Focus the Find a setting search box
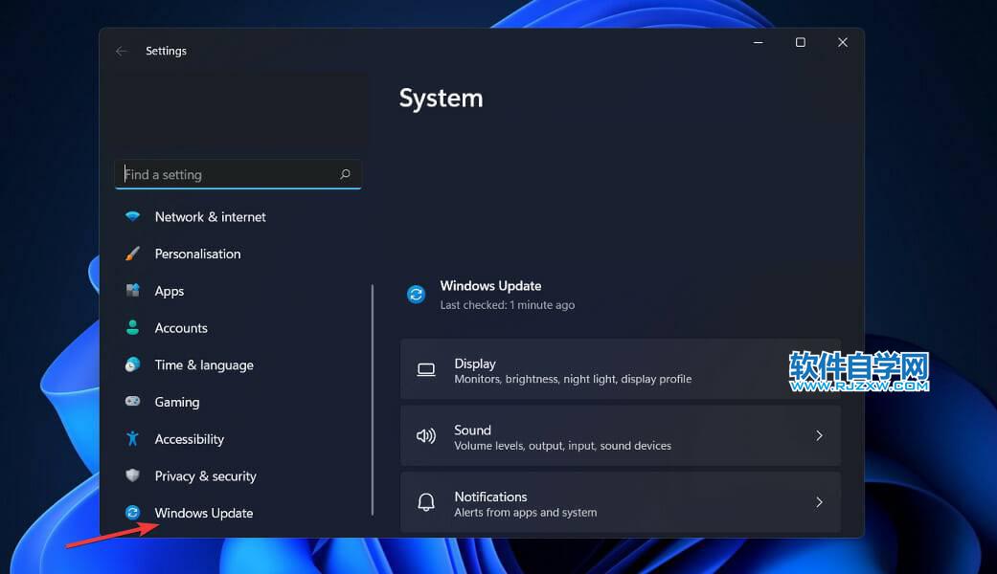 coord(238,174)
